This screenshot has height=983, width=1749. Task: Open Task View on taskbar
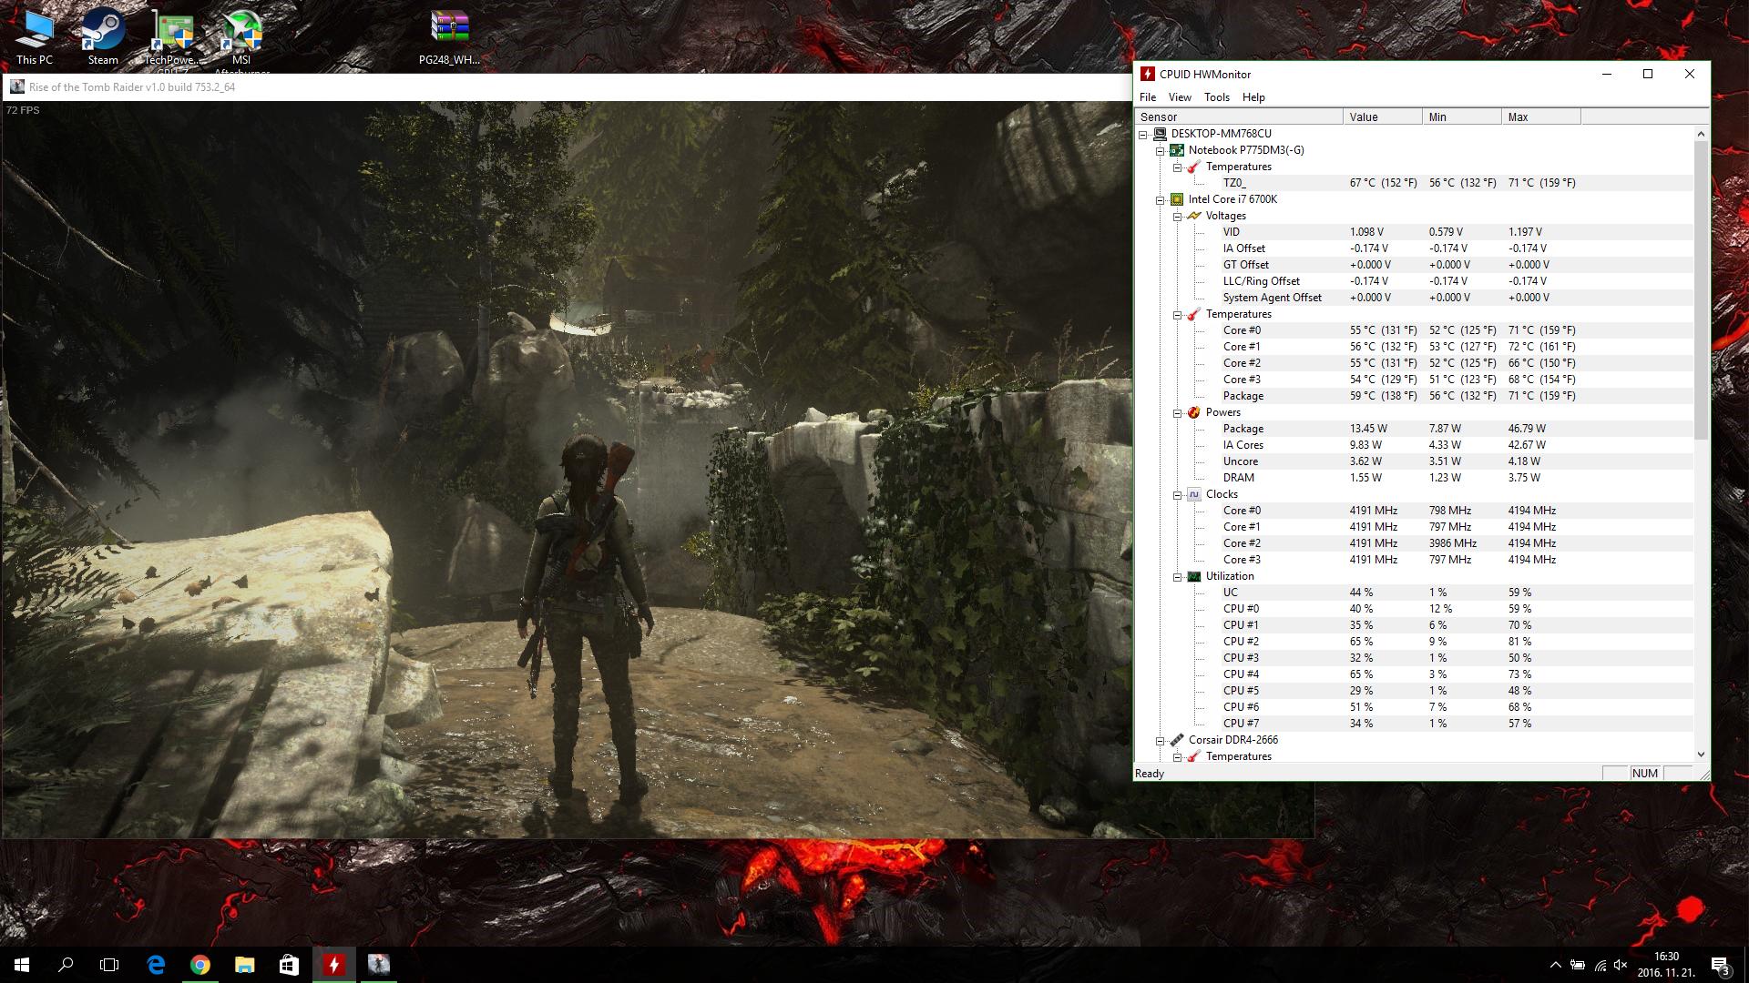pyautogui.click(x=109, y=965)
